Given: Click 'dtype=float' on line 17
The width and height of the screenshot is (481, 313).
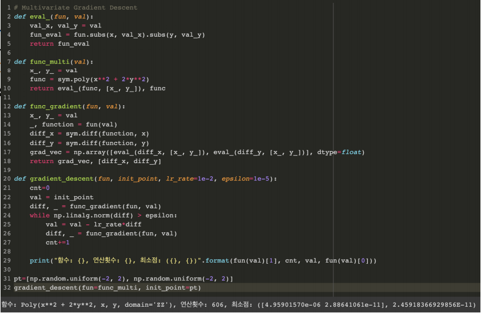Looking at the screenshot, I should tap(340, 152).
